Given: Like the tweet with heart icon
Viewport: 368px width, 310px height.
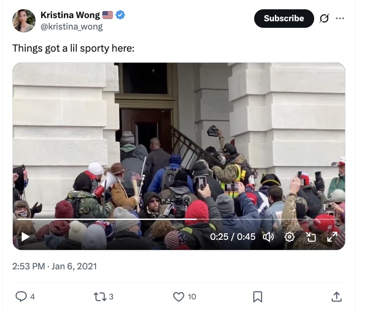Looking at the screenshot, I should 179,297.
